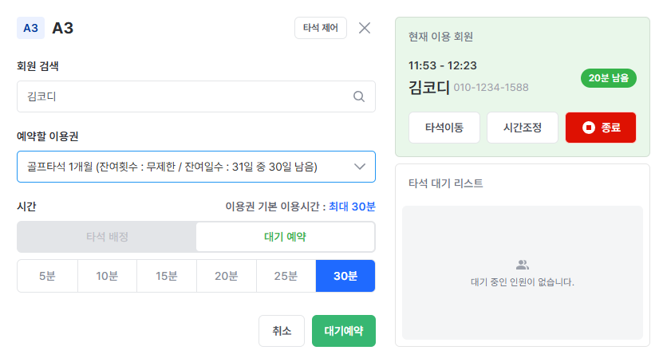Focus the 회원 검색 input field

(x=196, y=96)
